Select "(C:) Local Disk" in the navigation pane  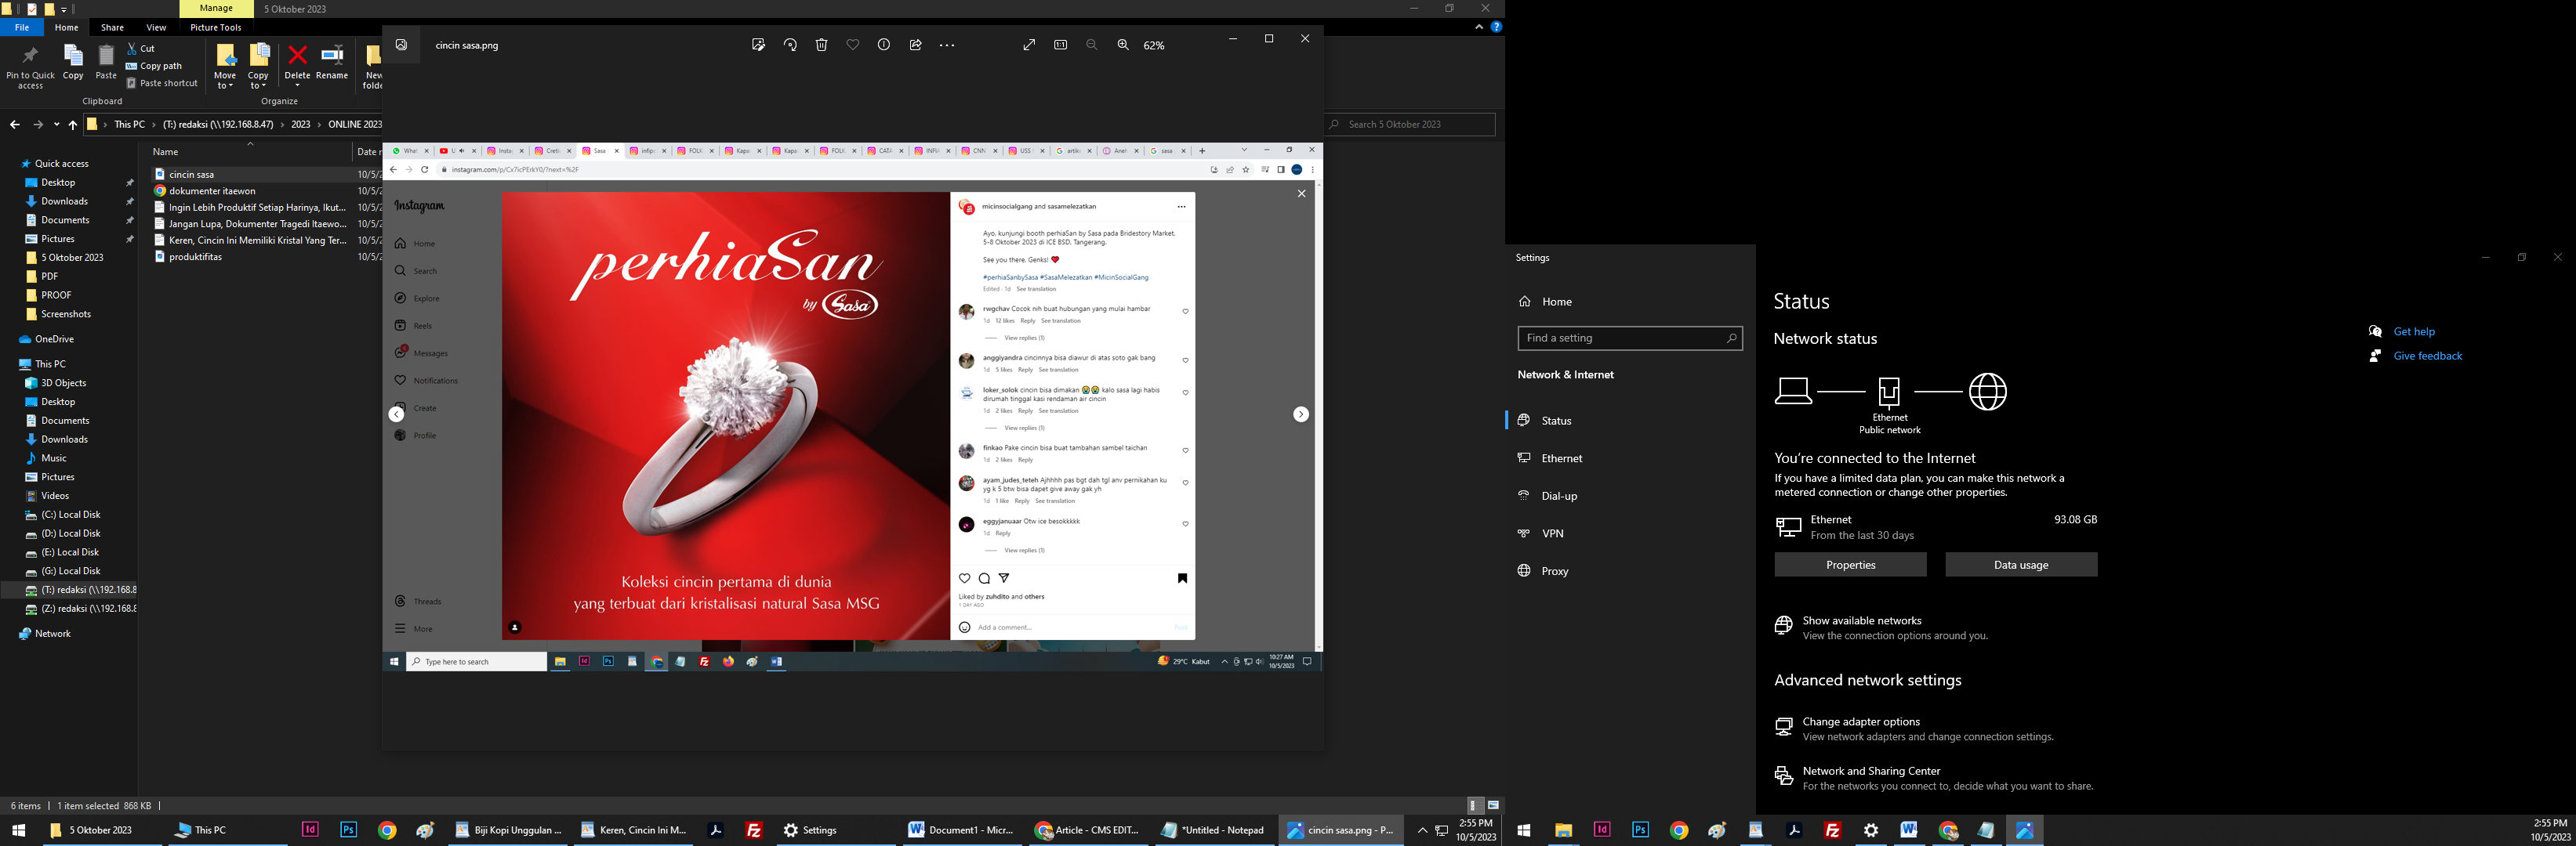(70, 515)
